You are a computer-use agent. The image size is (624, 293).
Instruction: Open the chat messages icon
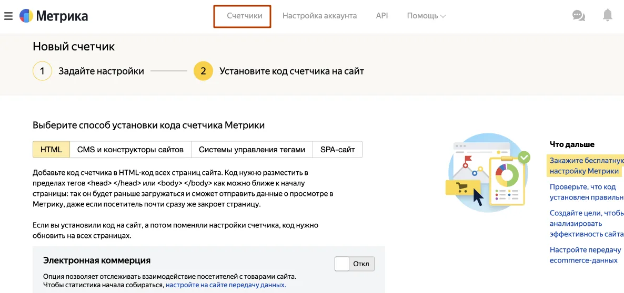pos(579,16)
